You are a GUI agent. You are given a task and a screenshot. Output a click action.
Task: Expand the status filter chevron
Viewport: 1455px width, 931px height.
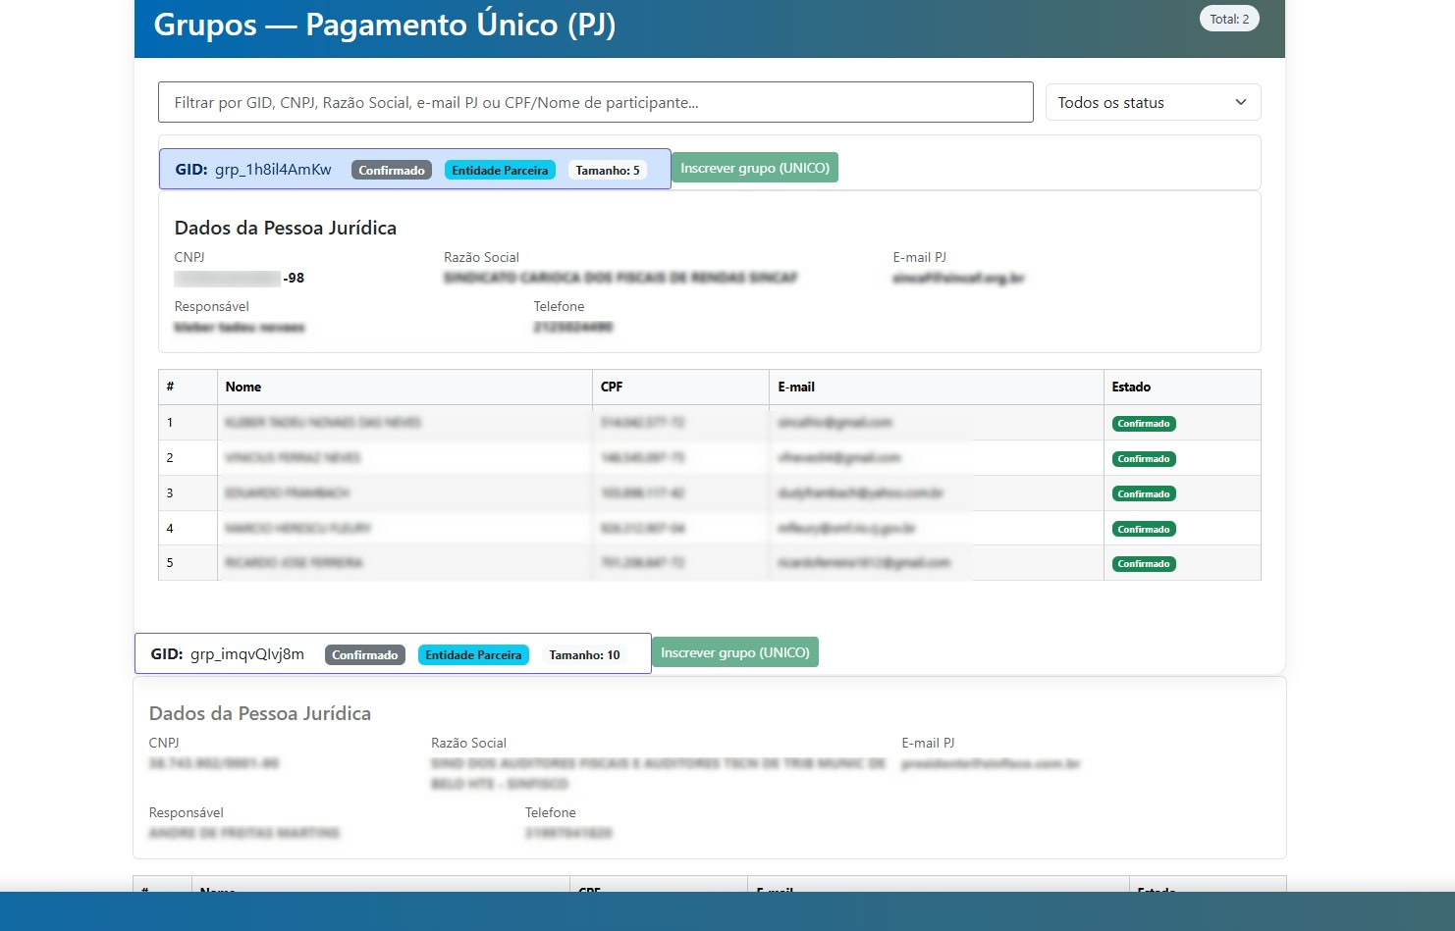1239,102
